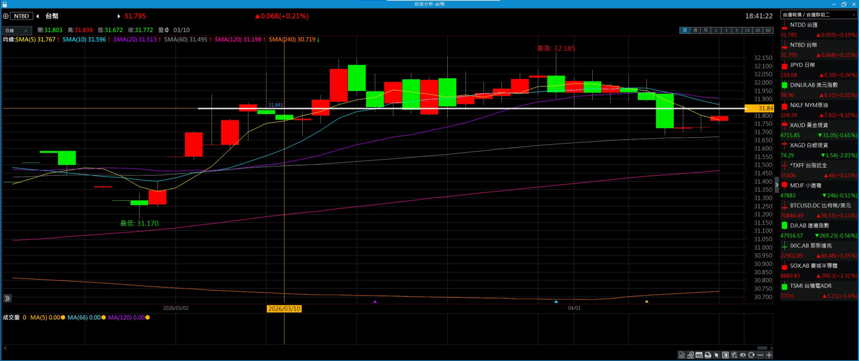This screenshot has width=859, height=361.
Task: Open the drawing analysis tool icon
Action: tap(690, 355)
